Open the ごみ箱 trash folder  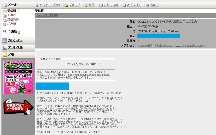coord(12,24)
